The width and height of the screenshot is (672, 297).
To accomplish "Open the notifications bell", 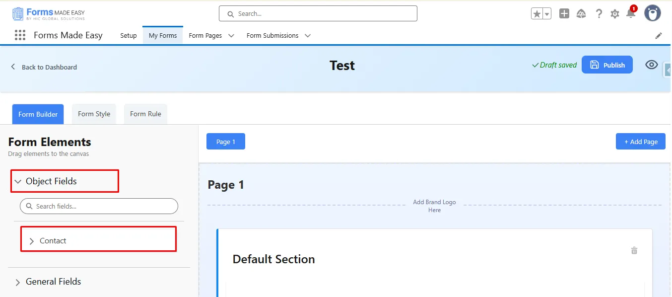I will pyautogui.click(x=631, y=13).
